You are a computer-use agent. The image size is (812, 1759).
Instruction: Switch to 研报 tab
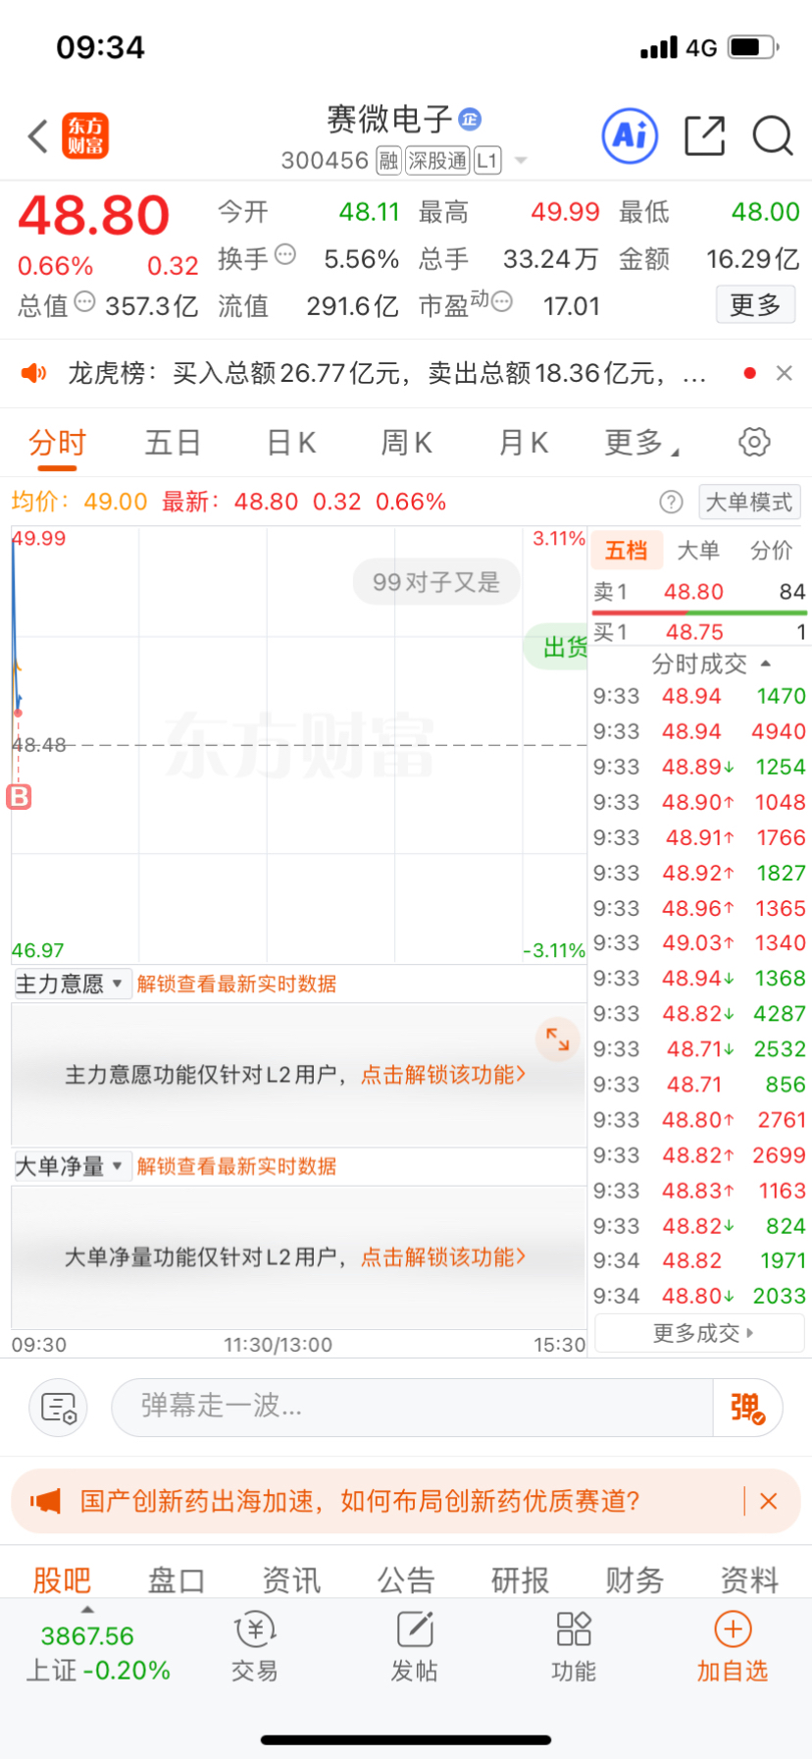(521, 1579)
